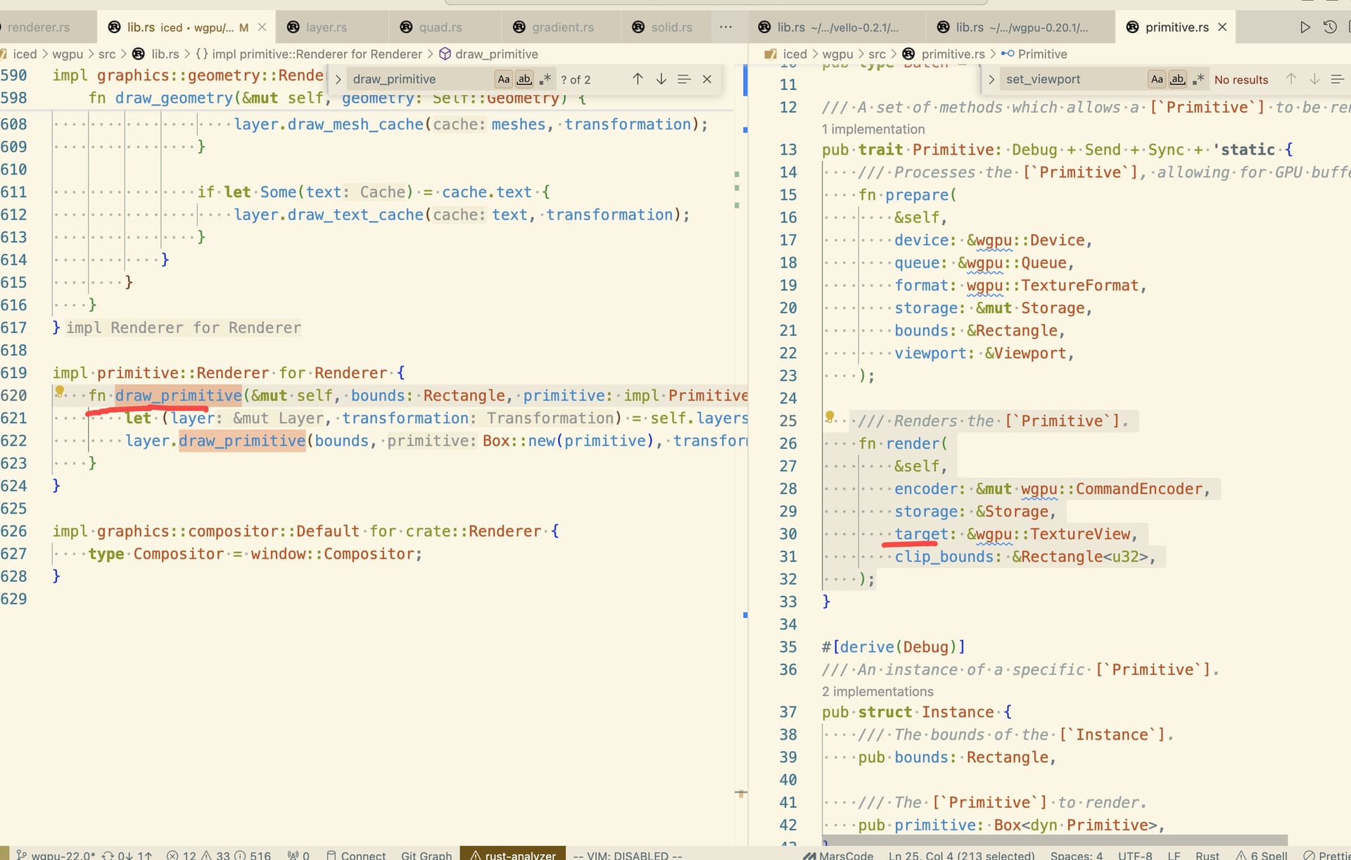The width and height of the screenshot is (1351, 860).
Task: Go to next match in draw_primitive find
Action: click(x=661, y=79)
